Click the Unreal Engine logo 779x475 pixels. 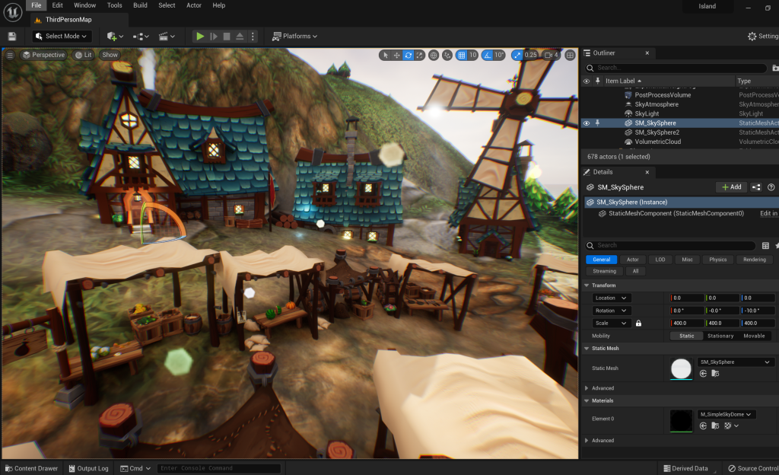(12, 12)
